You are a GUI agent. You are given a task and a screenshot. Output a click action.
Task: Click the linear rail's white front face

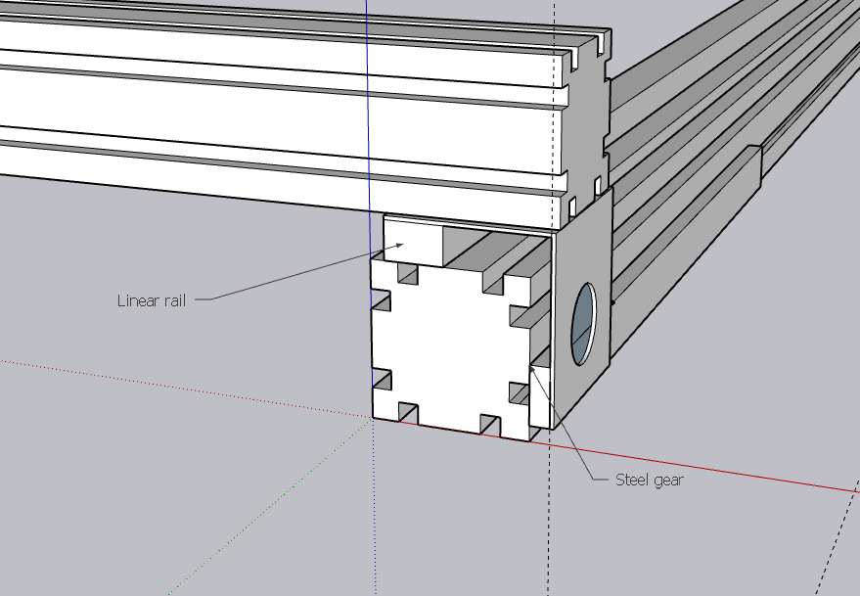click(411, 235)
